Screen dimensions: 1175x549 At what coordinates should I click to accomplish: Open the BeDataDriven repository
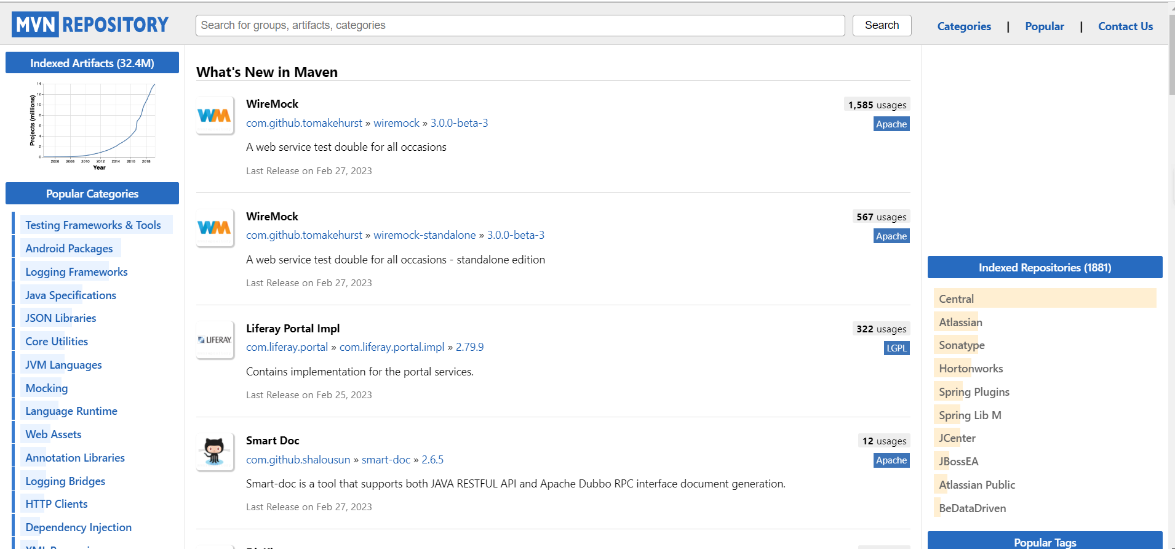click(973, 508)
